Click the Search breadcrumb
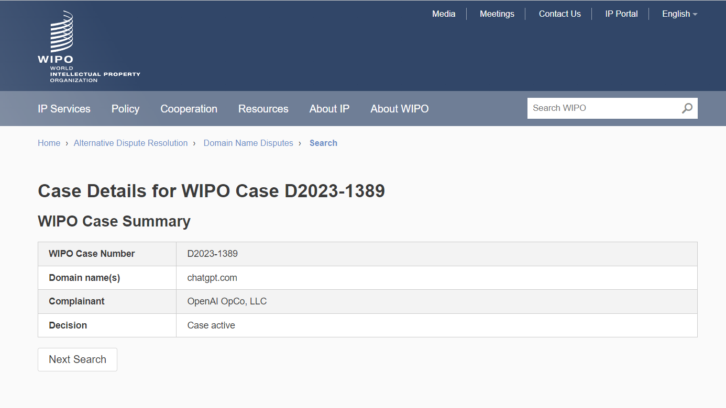Screen dimensions: 726x408 (x=323, y=143)
